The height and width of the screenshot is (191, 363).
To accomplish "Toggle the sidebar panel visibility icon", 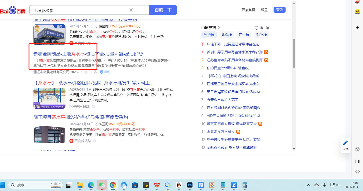I will (357, 162).
